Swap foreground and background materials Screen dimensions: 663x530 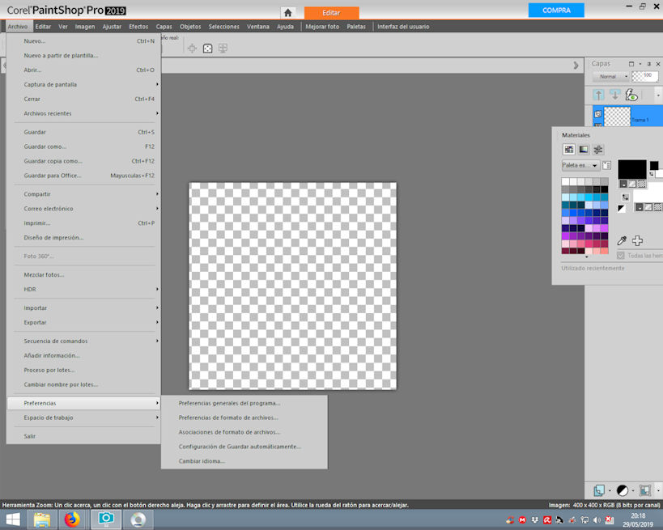pos(625,197)
